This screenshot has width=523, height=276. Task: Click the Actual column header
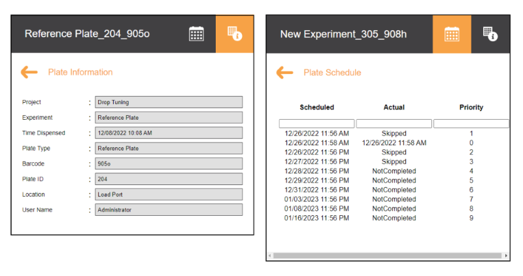[394, 107]
